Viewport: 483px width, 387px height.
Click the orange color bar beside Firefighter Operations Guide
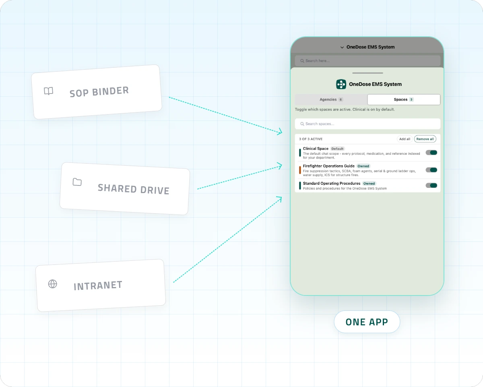click(300, 170)
